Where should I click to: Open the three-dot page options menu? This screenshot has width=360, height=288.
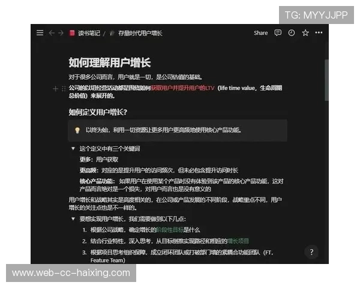pyautogui.click(x=319, y=33)
